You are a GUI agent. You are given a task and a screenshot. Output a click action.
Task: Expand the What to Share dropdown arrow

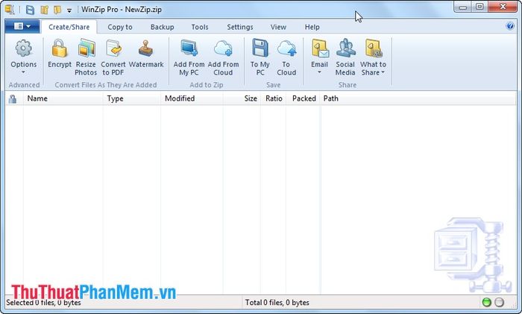coord(383,72)
